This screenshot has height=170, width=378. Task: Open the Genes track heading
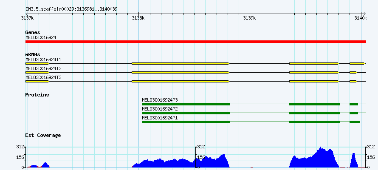point(33,32)
